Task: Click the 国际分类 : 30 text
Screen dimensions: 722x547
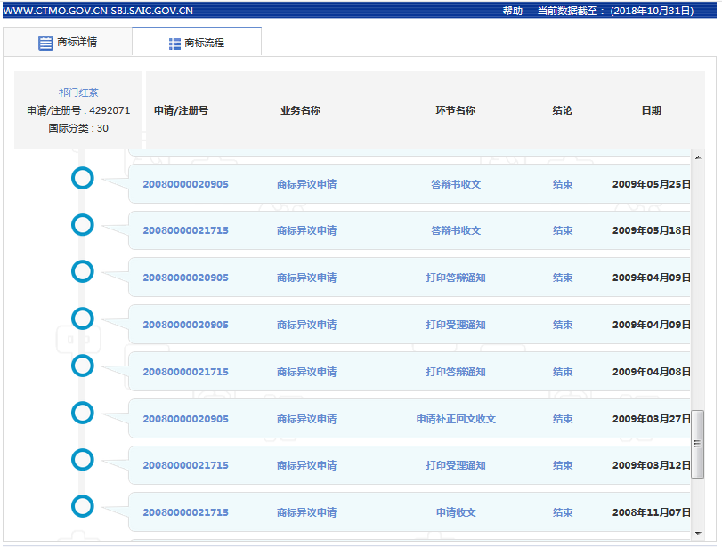Action: (x=78, y=128)
